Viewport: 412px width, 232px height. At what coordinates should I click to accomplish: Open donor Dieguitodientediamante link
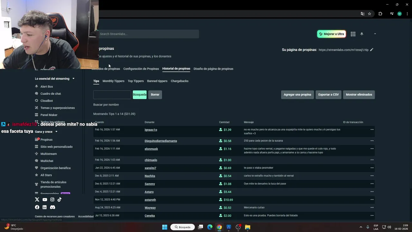coord(161,141)
